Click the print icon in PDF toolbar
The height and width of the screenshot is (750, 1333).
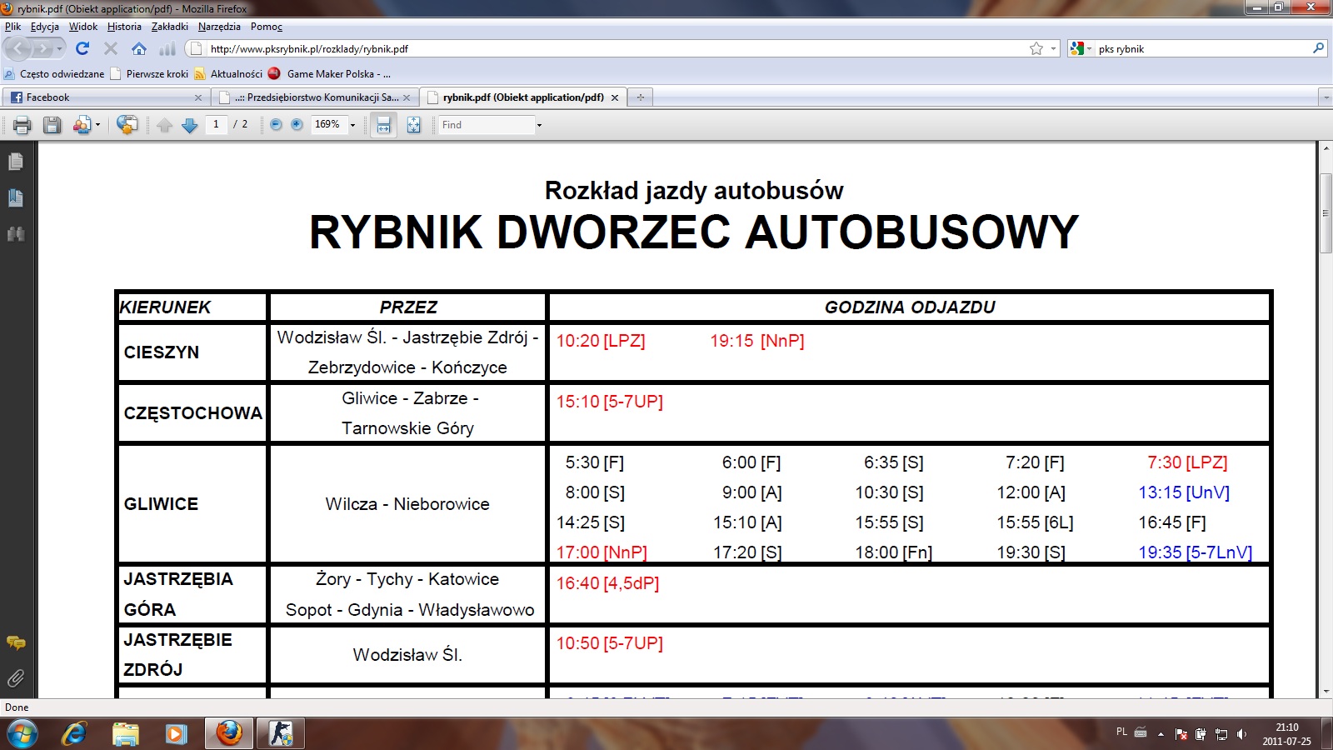coord(22,125)
